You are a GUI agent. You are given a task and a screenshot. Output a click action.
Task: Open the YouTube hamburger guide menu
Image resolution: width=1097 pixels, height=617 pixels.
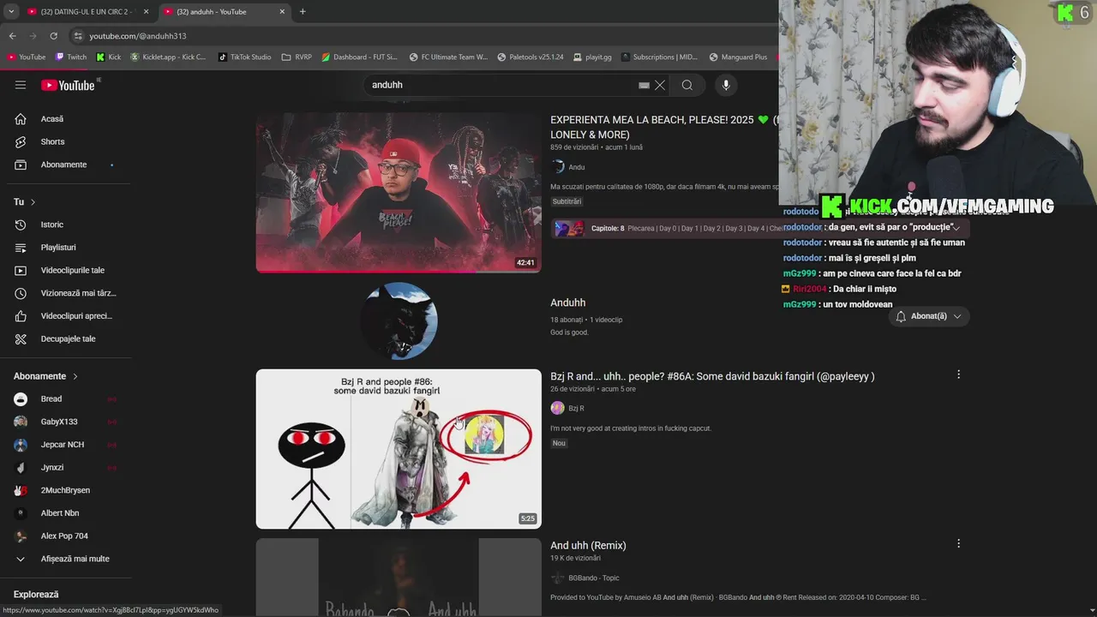[x=21, y=85]
